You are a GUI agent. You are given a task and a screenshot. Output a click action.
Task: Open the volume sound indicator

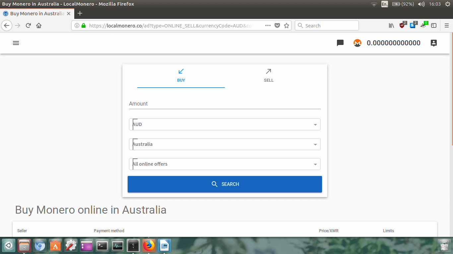pos(421,4)
